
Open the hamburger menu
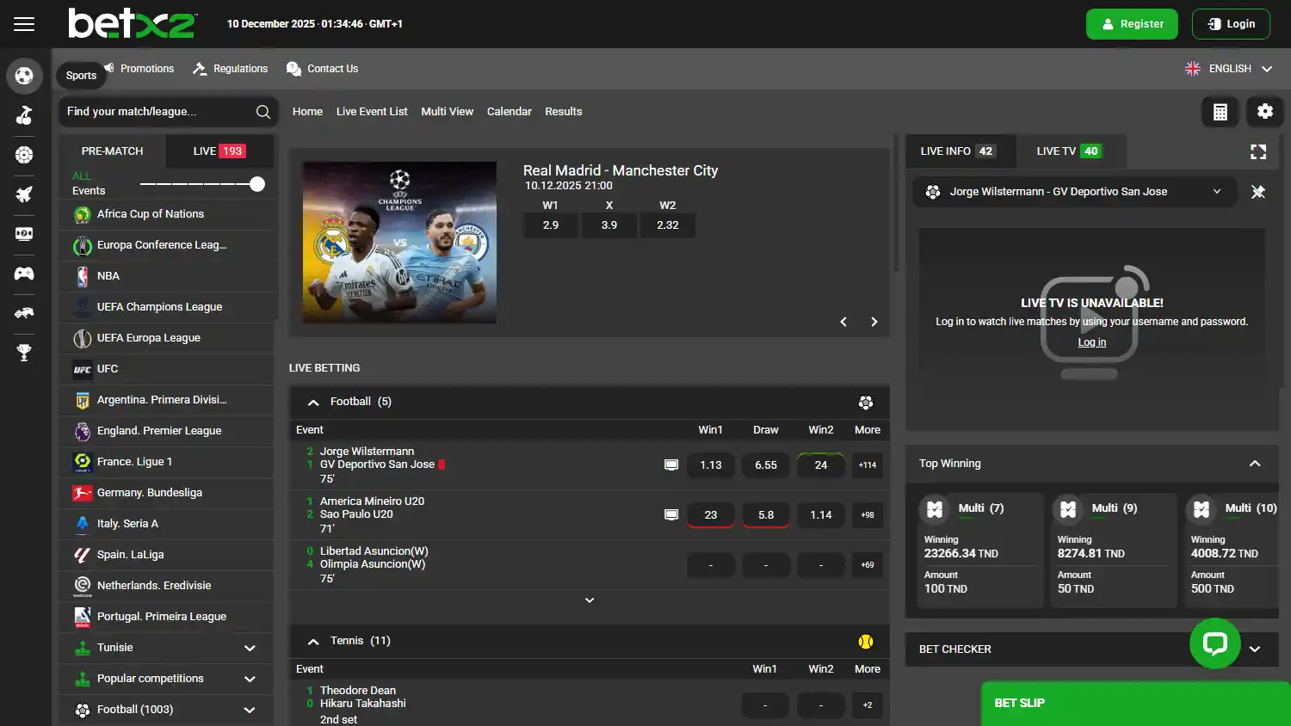(x=24, y=24)
